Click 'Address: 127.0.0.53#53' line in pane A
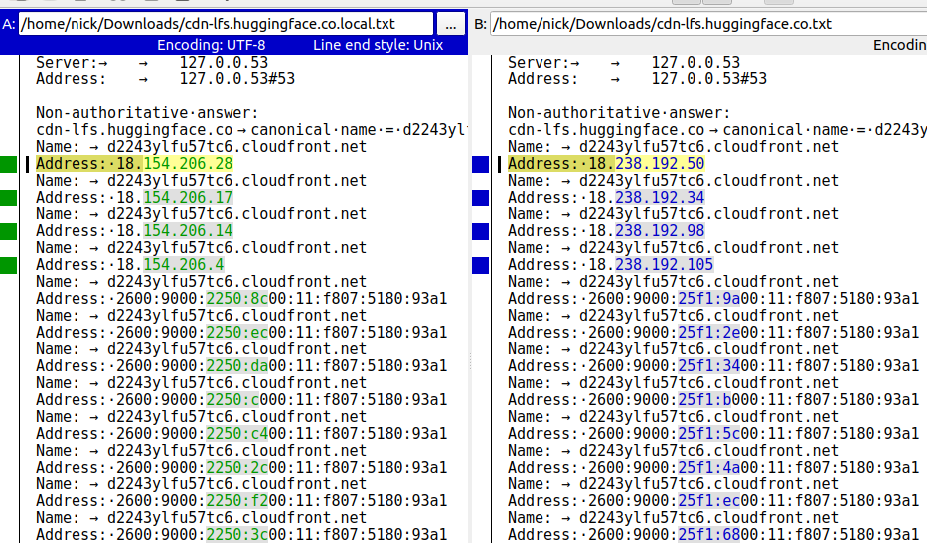 point(166,79)
